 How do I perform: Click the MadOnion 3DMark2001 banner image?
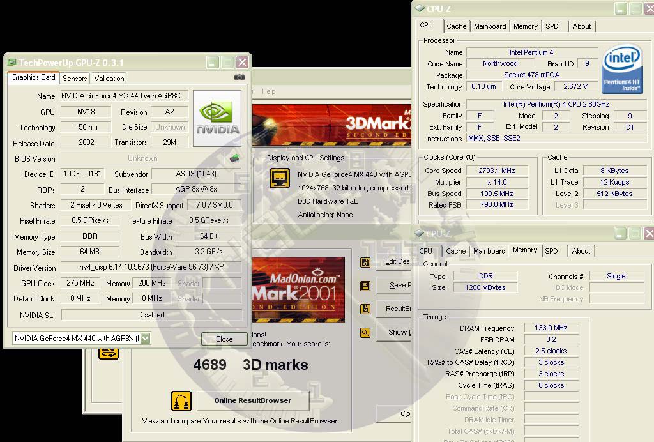click(298, 289)
